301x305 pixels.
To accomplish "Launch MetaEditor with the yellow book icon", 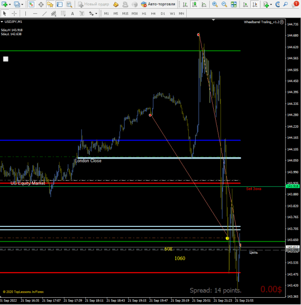I will 116,4.
